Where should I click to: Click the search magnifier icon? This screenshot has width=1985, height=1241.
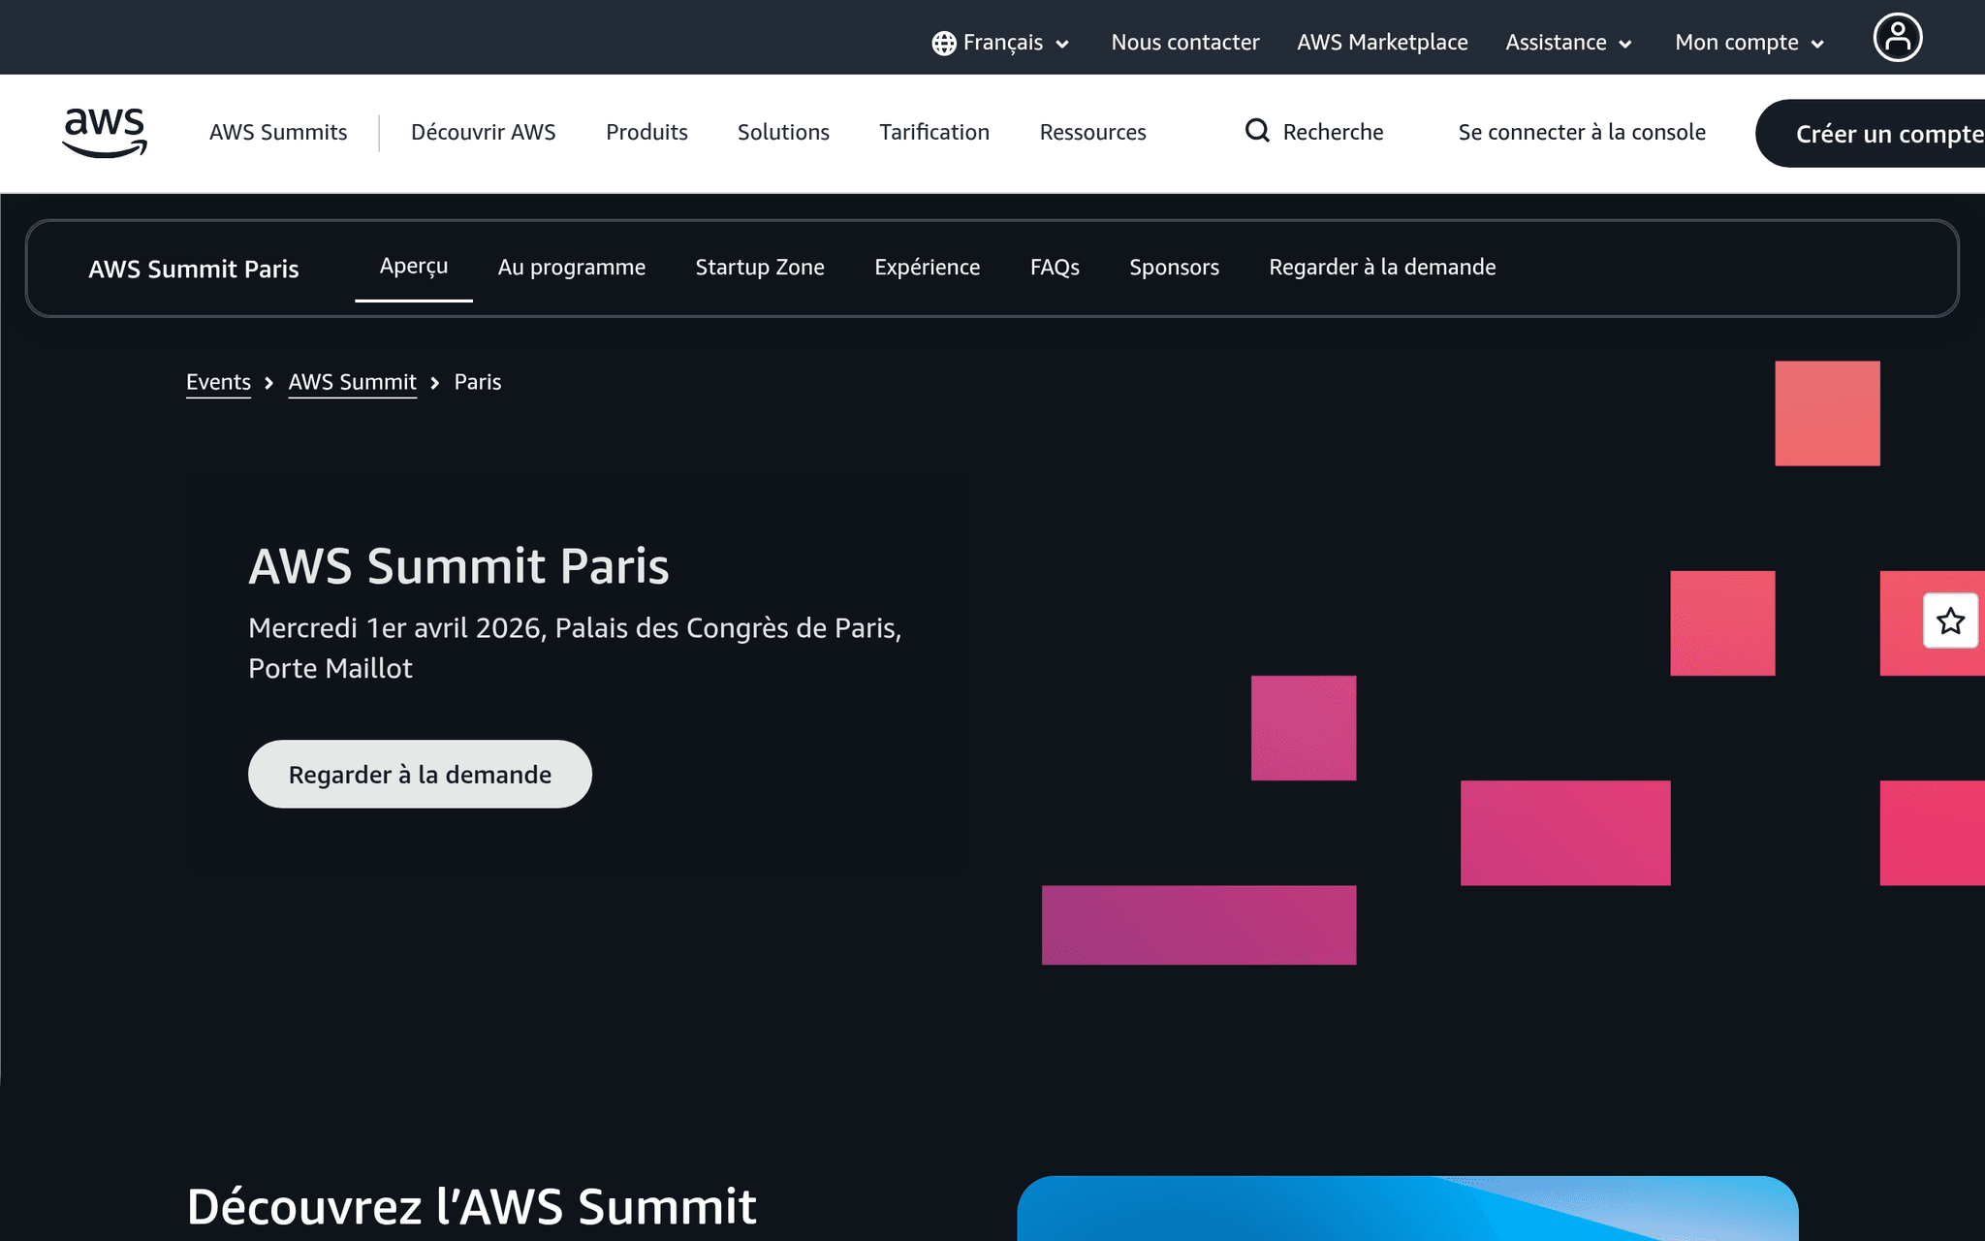coord(1257,131)
